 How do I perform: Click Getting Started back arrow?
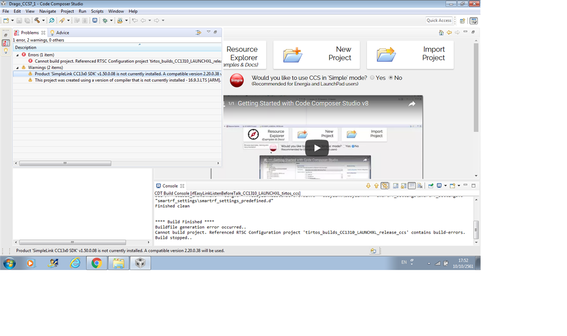(x=449, y=32)
